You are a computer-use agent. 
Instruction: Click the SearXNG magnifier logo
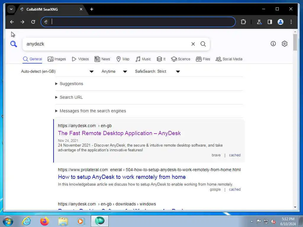[14, 44]
